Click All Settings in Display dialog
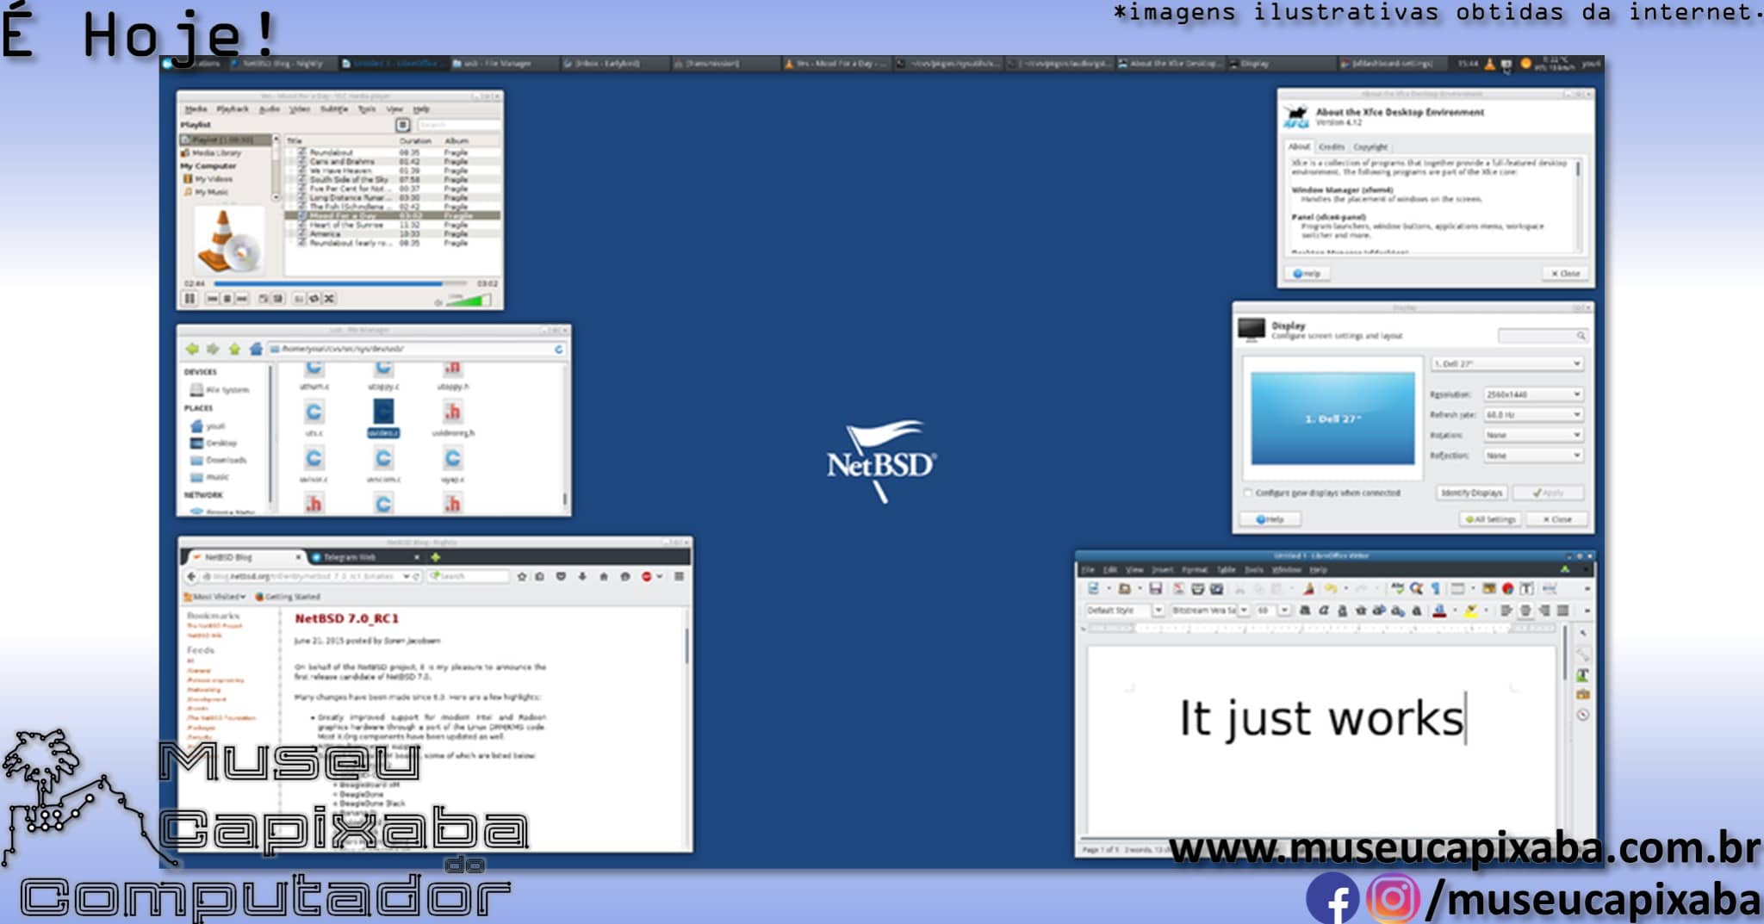Screen dimensions: 1764x924 (x=1491, y=520)
